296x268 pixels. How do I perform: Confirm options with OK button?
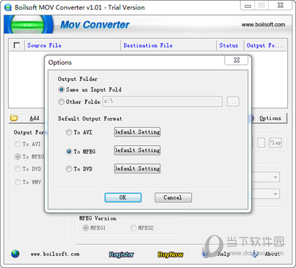[x=123, y=197]
